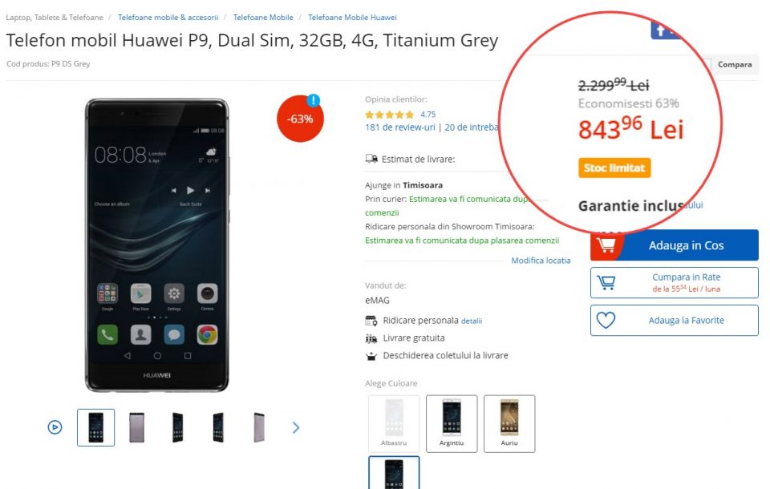
Task: Select the grey phone back thumbnail
Action: (x=136, y=427)
